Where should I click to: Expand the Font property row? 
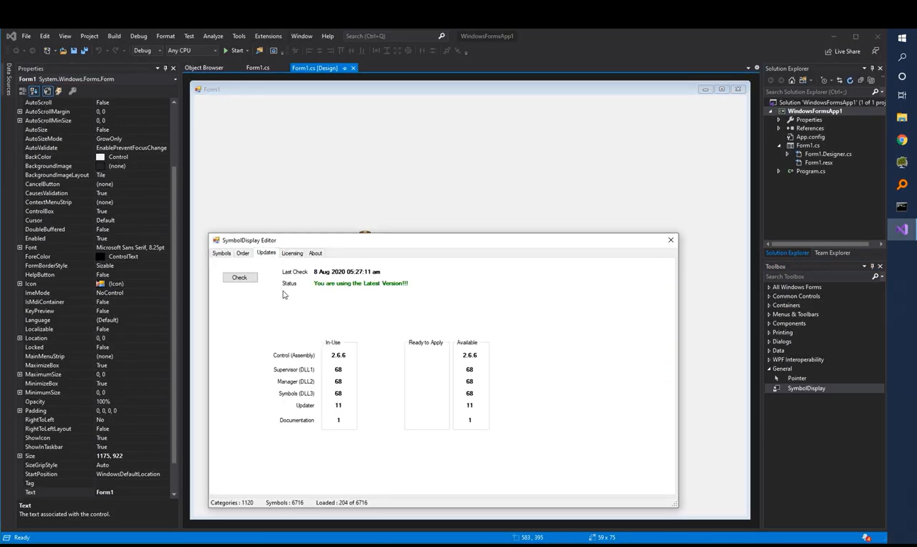[20, 247]
